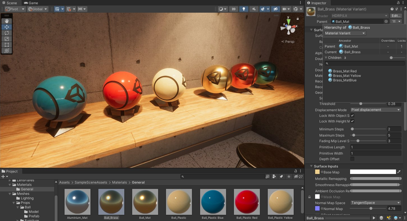Switch to the Game tab
The width and height of the screenshot is (407, 221).
pyautogui.click(x=31, y=3)
